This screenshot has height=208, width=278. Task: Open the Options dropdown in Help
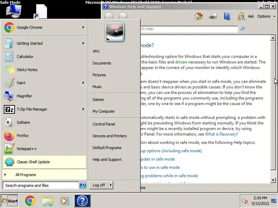click(266, 16)
